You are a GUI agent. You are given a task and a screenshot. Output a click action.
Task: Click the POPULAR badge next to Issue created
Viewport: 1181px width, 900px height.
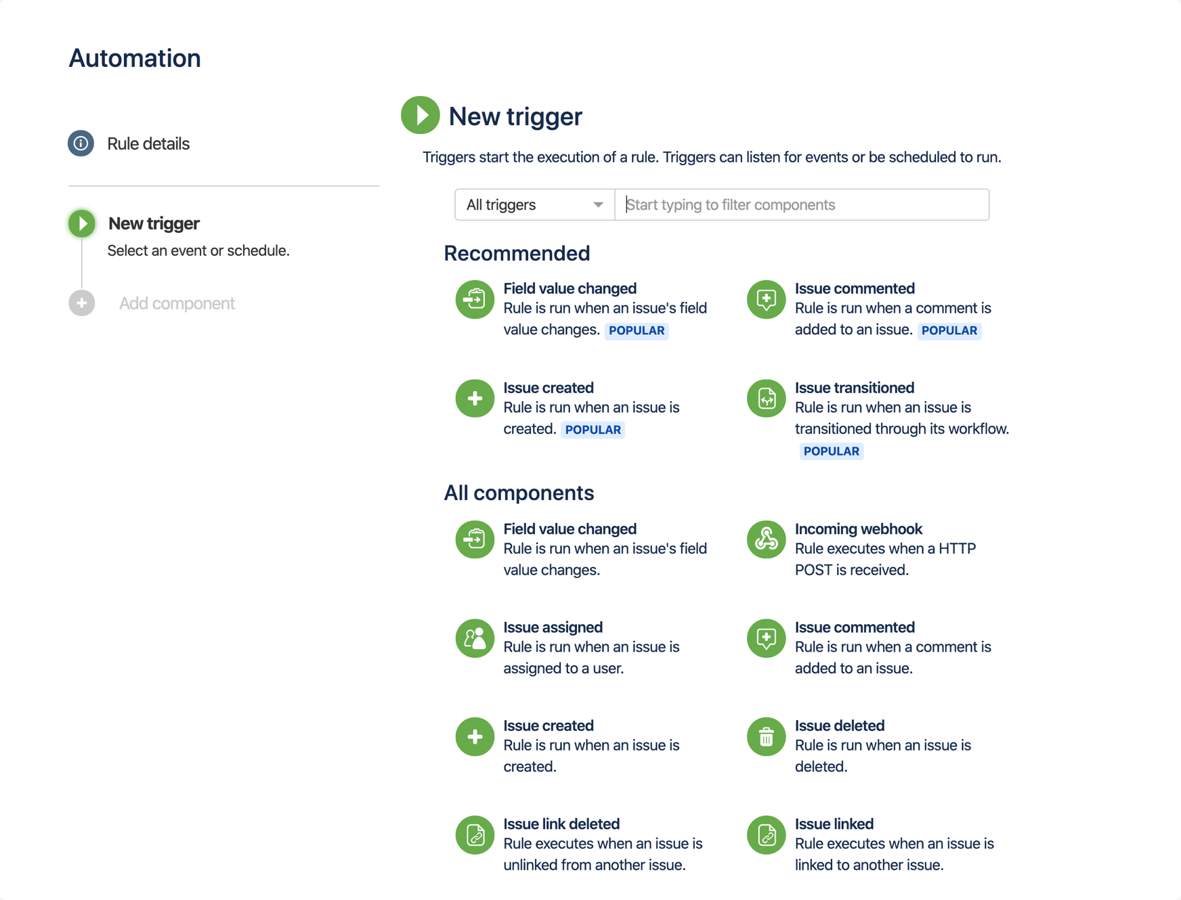coord(593,430)
